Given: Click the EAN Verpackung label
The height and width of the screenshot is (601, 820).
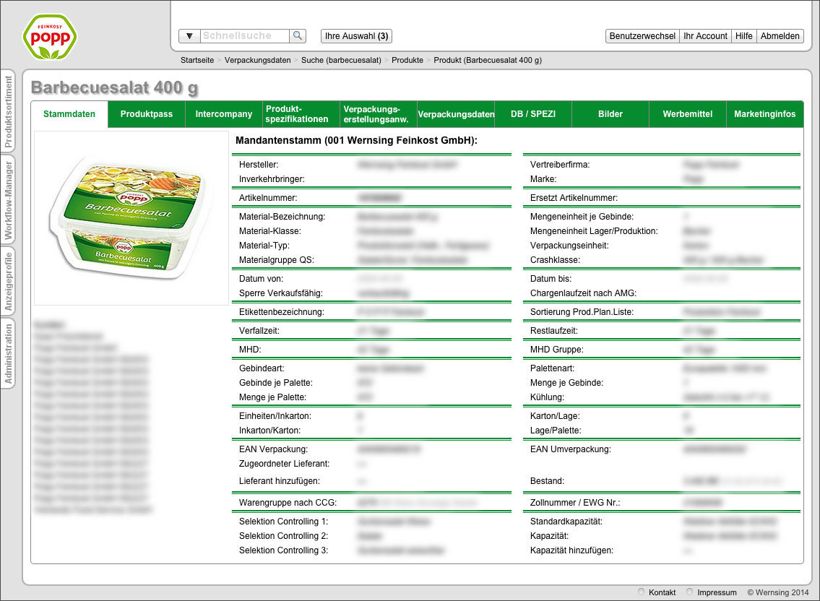Looking at the screenshot, I should [x=274, y=449].
